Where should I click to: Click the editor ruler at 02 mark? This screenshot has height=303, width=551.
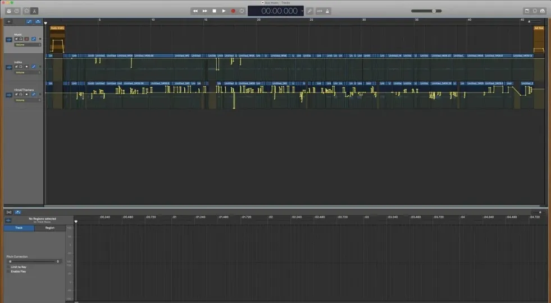[271, 217]
